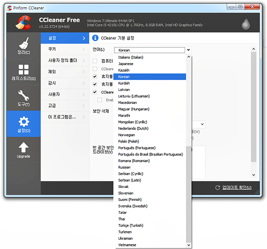Choose Lietuviu (Lithuanian) from the list
The height and width of the screenshot is (249, 267).
click(150, 96)
